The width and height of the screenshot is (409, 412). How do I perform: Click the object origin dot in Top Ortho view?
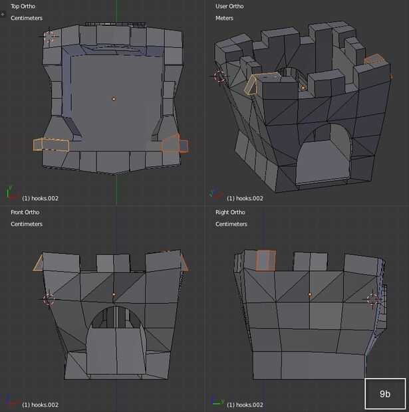tap(114, 99)
